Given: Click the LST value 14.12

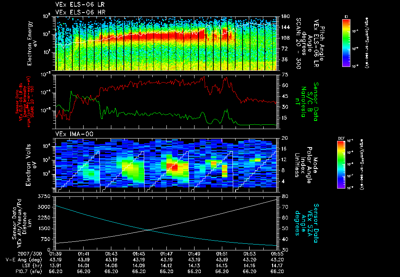Looking at the screenshot, I should pos(166,266).
